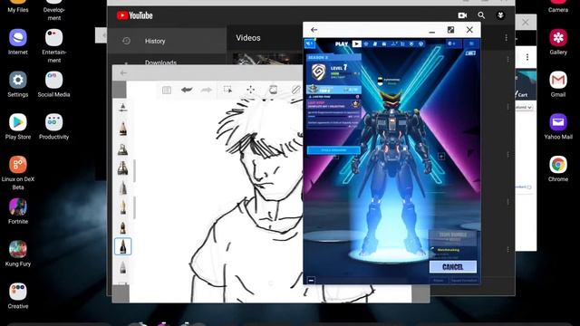This screenshot has width=580, height=326.
Task: Click the minus icon at Fortnite's bottom-left
Action: point(311,280)
